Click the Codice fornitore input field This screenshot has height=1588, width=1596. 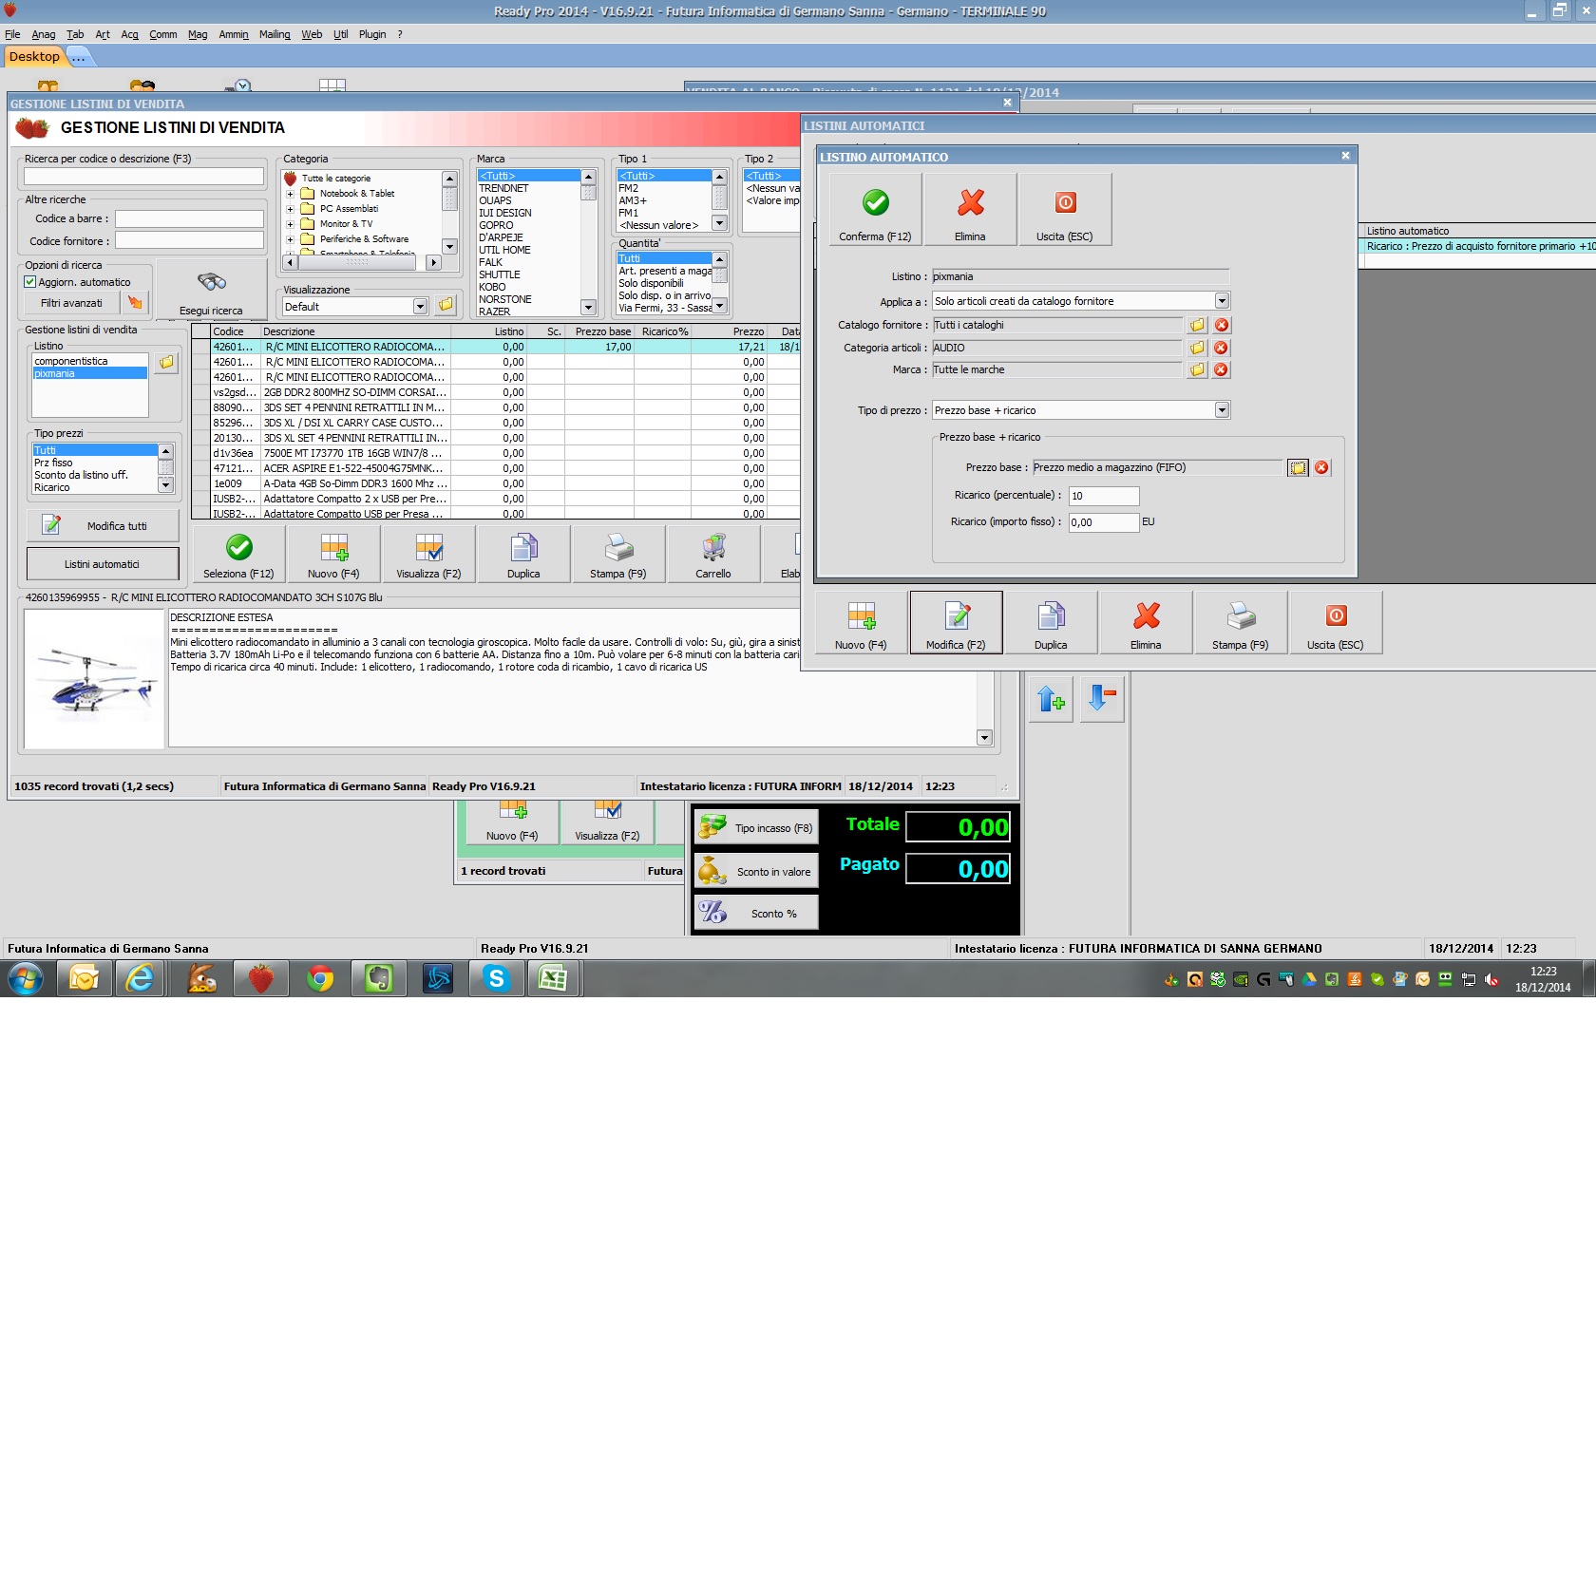(189, 241)
